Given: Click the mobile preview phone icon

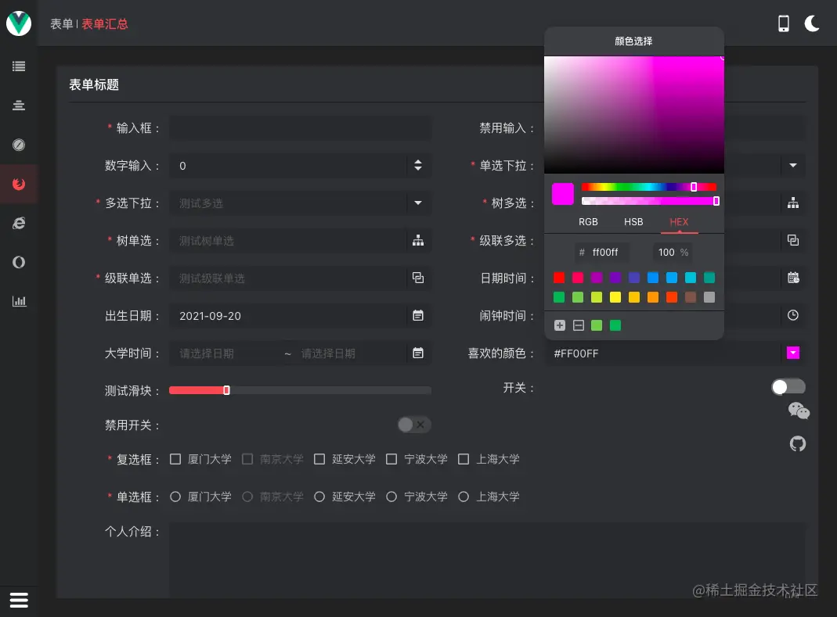Looking at the screenshot, I should coord(783,23).
